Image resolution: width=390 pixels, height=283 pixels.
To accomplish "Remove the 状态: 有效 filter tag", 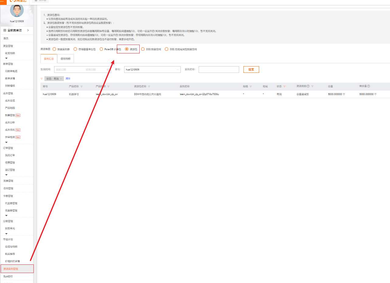I will pyautogui.click(x=61, y=79).
